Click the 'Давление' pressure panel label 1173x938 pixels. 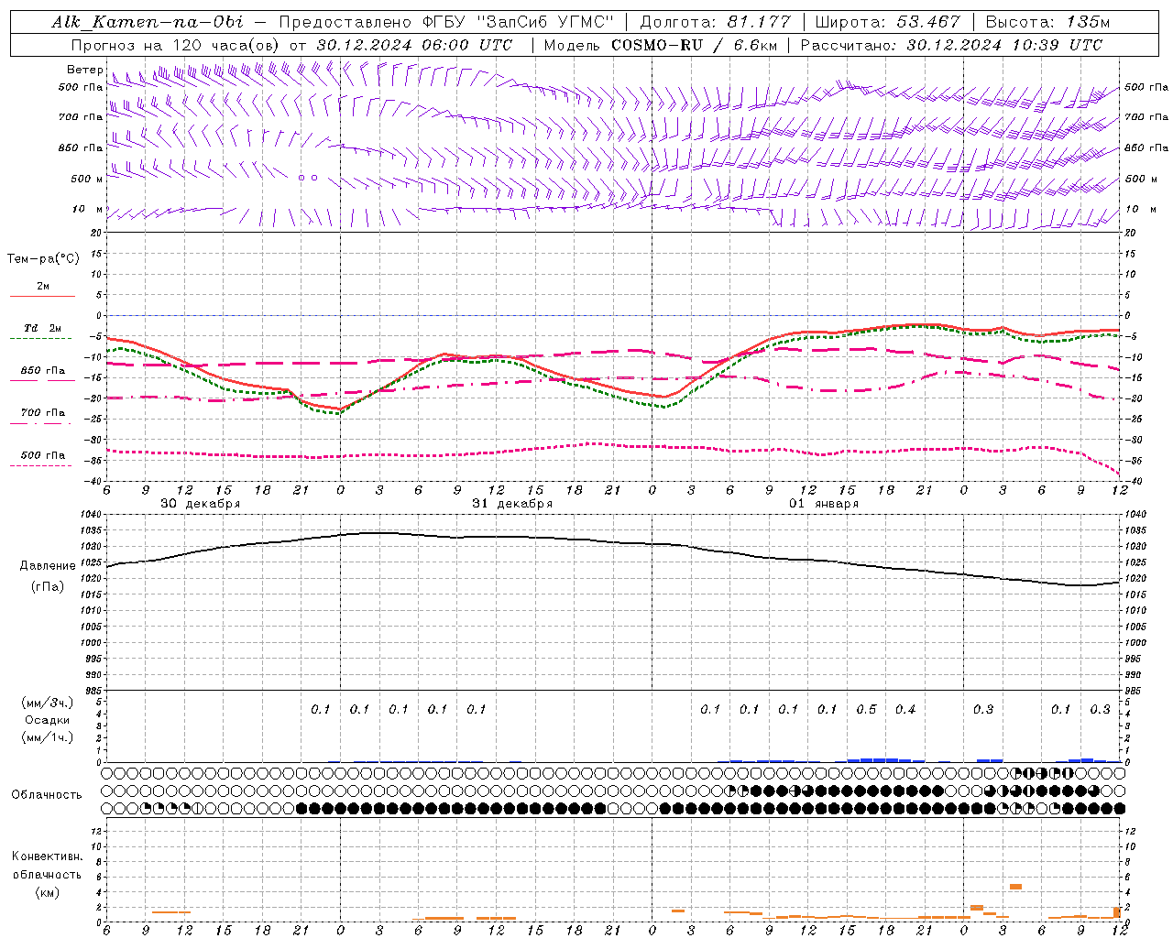click(48, 566)
